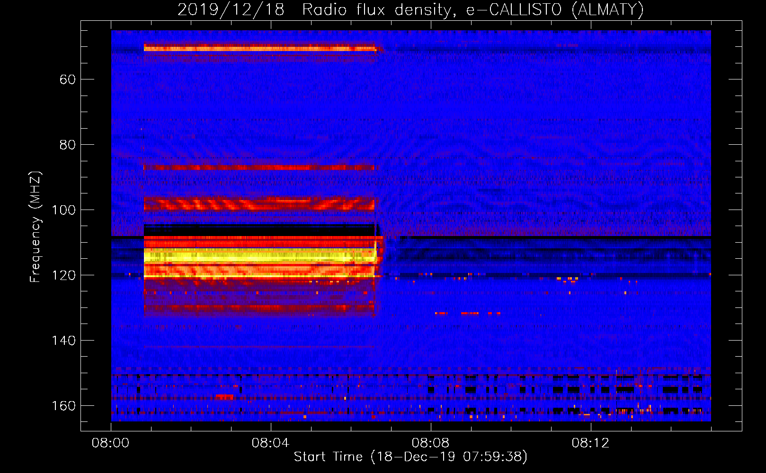Click the 'Start Time (18-Dec-19 07:59:38)' label

[x=410, y=457]
